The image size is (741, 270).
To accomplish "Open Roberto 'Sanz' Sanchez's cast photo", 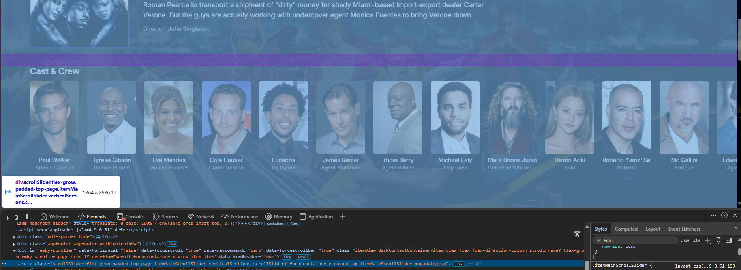I will [627, 117].
